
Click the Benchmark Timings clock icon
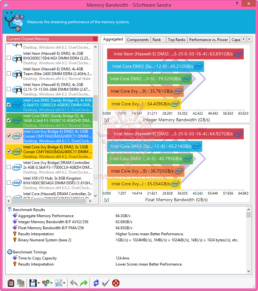[10, 252]
